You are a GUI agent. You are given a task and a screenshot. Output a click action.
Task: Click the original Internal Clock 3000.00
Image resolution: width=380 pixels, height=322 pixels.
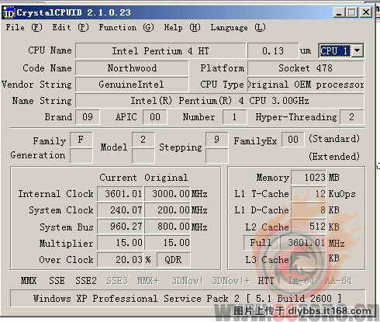168,193
